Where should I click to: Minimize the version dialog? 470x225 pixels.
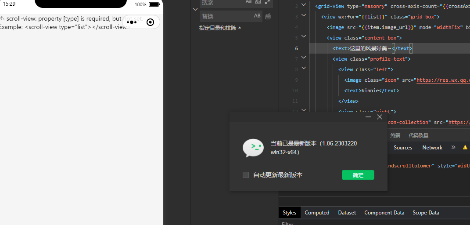click(368, 117)
